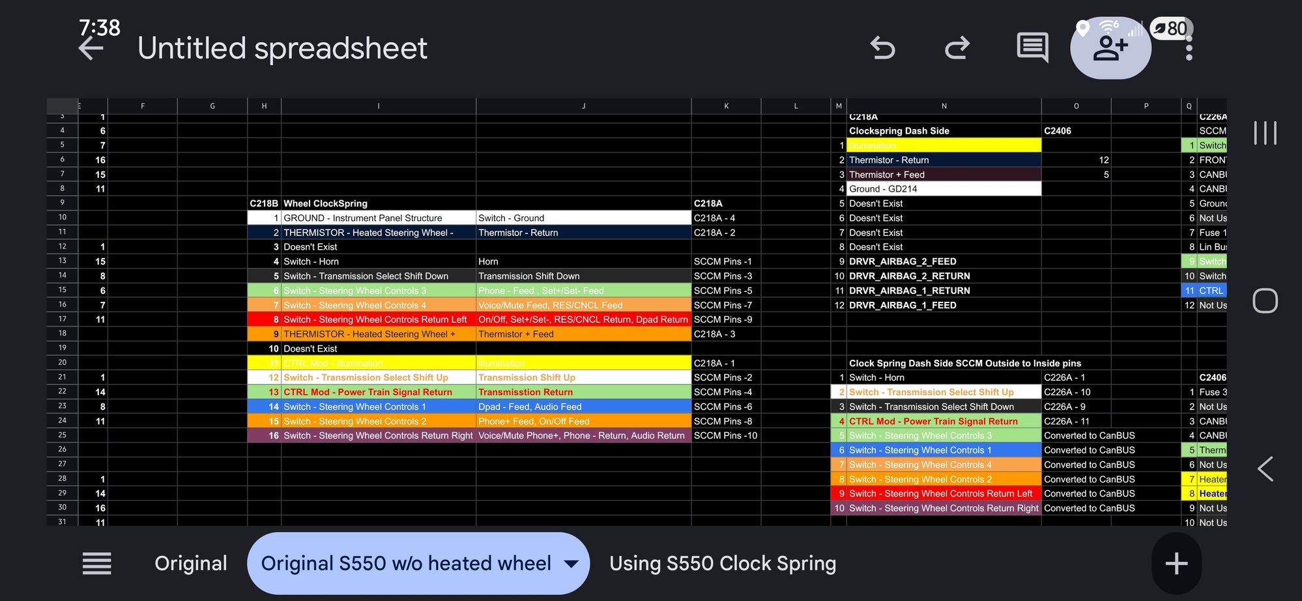This screenshot has height=601, width=1302.
Task: Select the 'Wheel ClockSpring' cell
Action: [x=326, y=203]
